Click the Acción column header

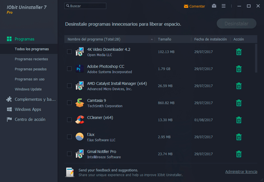(x=239, y=39)
